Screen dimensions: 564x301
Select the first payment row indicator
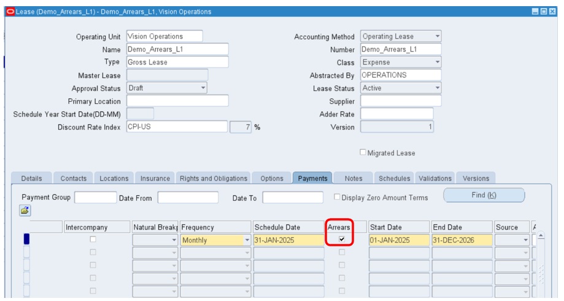click(26, 240)
